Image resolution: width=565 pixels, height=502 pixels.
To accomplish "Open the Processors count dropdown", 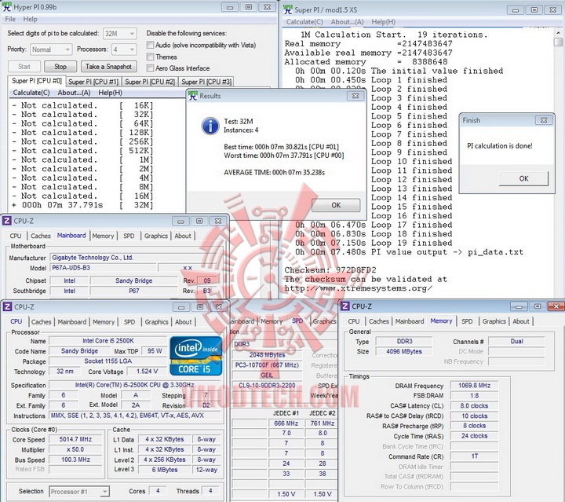I will 124,49.
